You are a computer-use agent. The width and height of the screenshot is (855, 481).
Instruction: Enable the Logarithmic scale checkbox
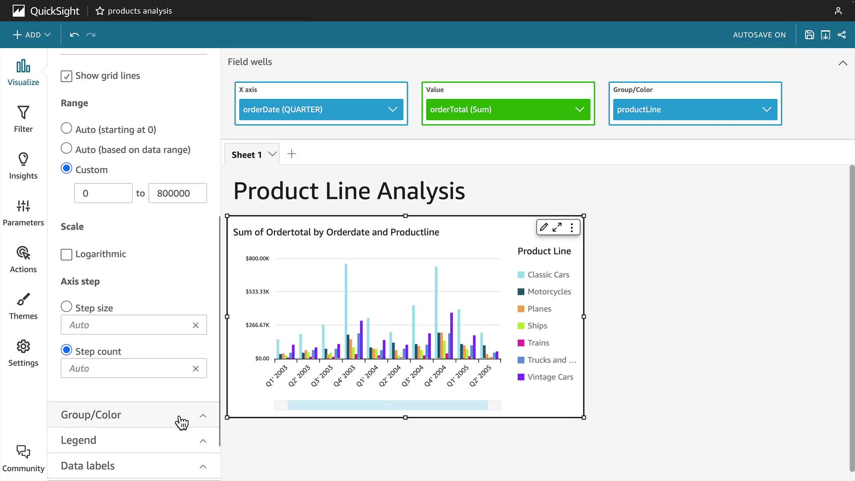point(66,254)
